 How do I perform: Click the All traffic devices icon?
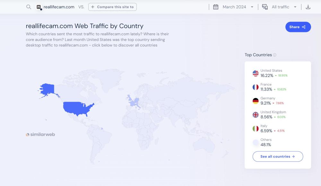[265, 7]
